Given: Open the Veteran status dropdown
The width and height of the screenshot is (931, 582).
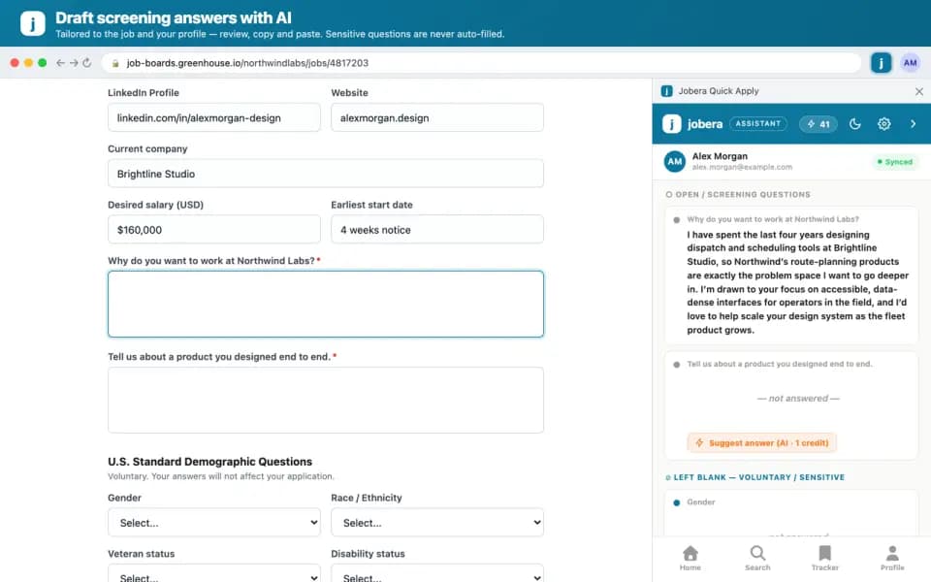Looking at the screenshot, I should pyautogui.click(x=213, y=573).
